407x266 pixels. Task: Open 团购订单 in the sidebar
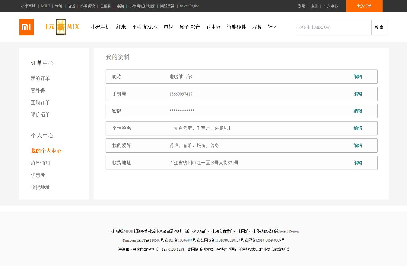pos(40,102)
